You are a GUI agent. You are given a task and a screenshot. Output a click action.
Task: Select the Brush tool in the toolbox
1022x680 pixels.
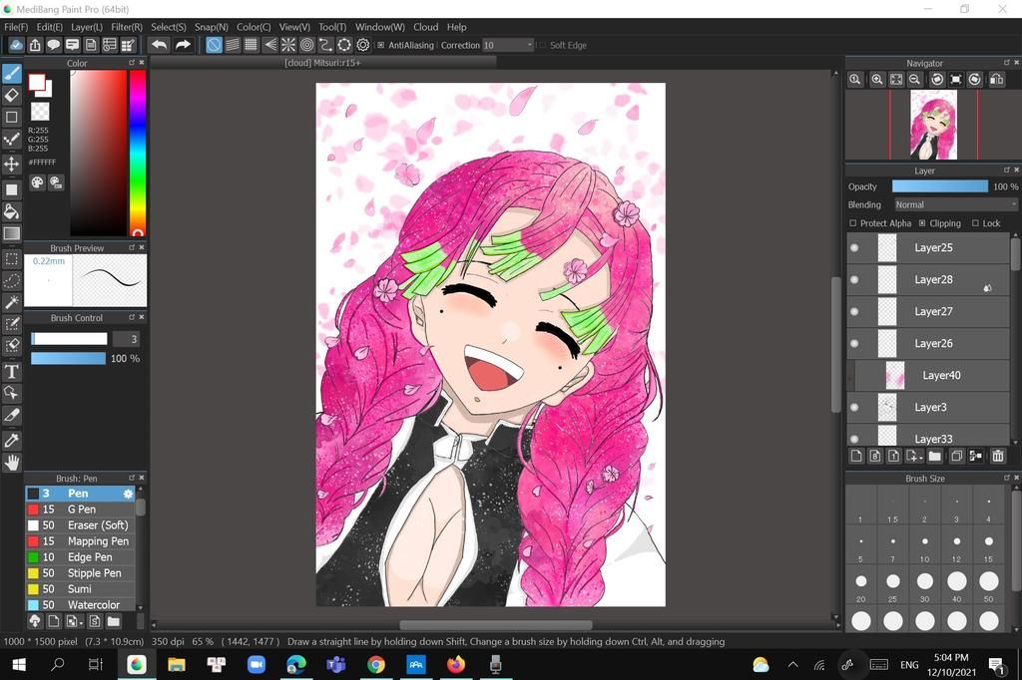pyautogui.click(x=12, y=73)
